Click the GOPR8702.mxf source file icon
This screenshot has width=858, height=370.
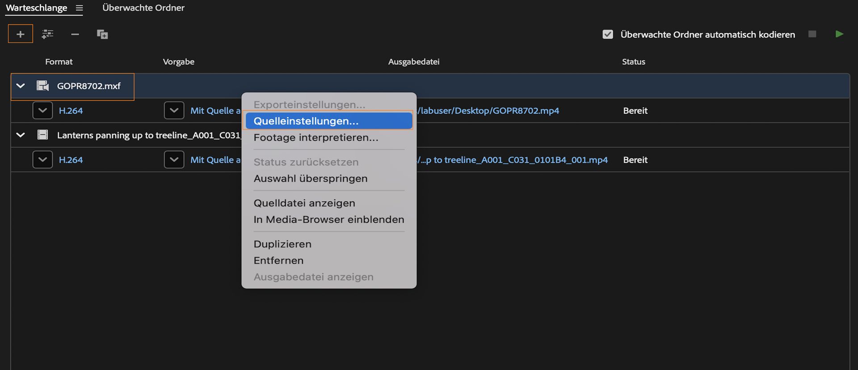click(x=42, y=86)
